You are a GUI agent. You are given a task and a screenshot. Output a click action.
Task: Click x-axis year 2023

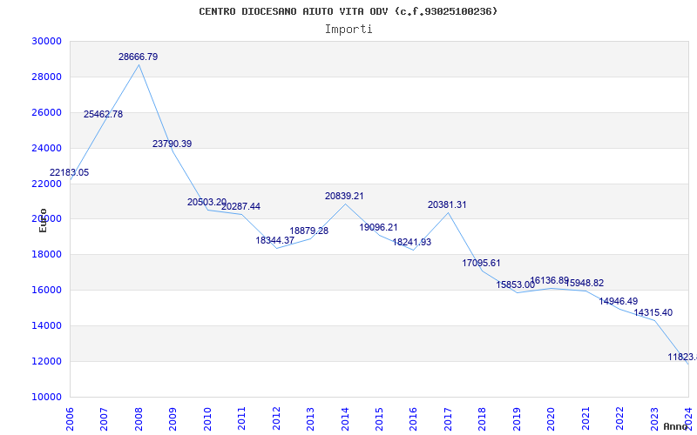[x=654, y=419]
